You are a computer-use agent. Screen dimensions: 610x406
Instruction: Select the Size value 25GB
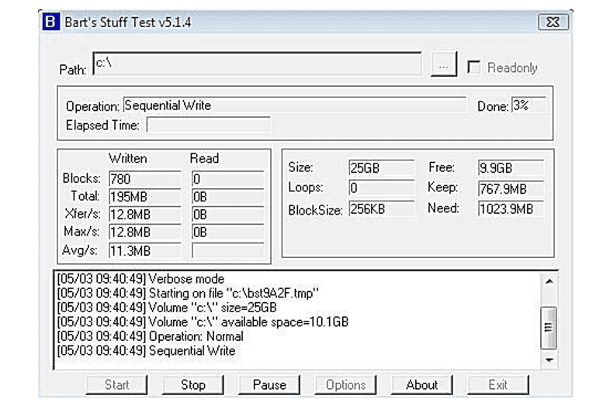click(x=381, y=168)
